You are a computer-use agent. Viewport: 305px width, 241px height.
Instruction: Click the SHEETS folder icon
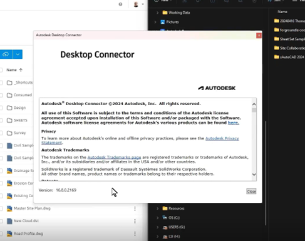click(x=9, y=120)
